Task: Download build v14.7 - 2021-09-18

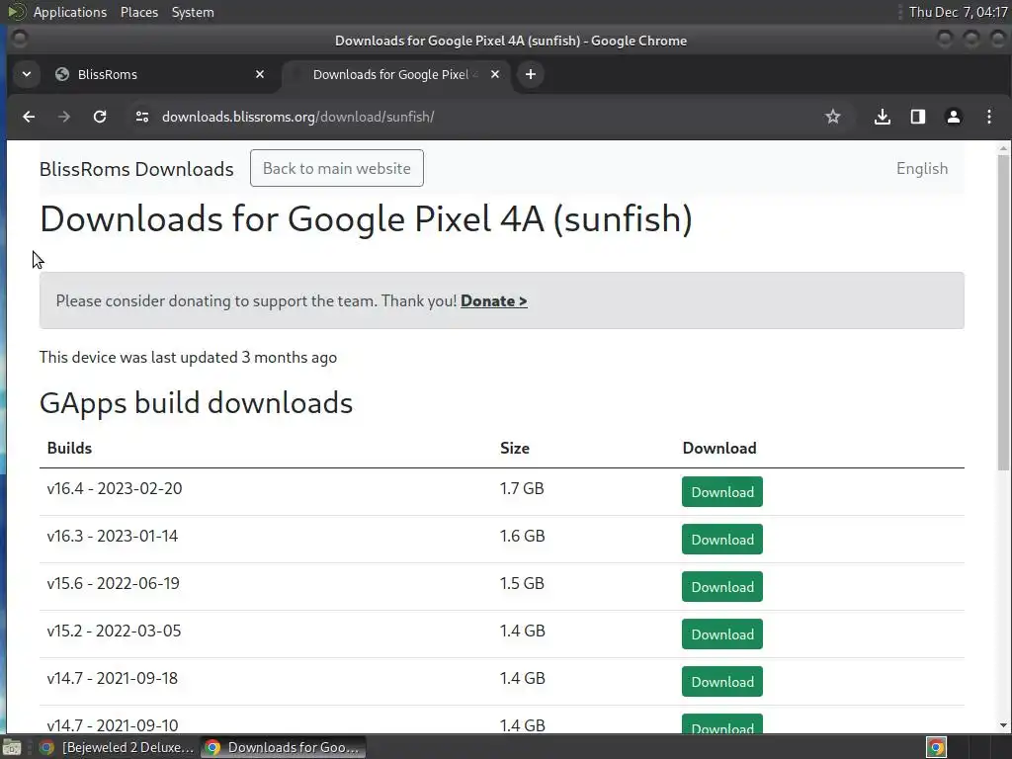Action: (x=722, y=682)
